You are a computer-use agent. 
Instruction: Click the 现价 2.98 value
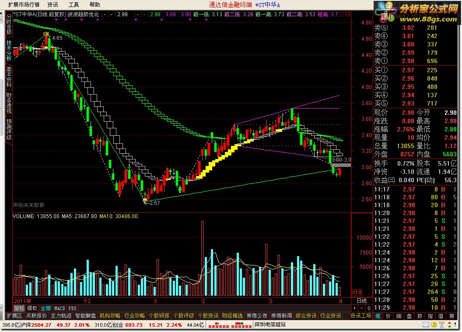pos(408,113)
